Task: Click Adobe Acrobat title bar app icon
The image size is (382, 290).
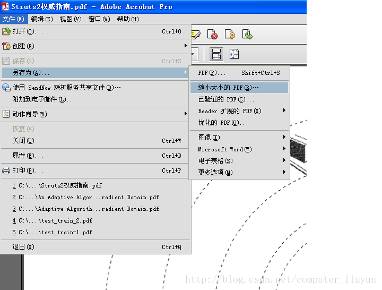Action: (5, 6)
